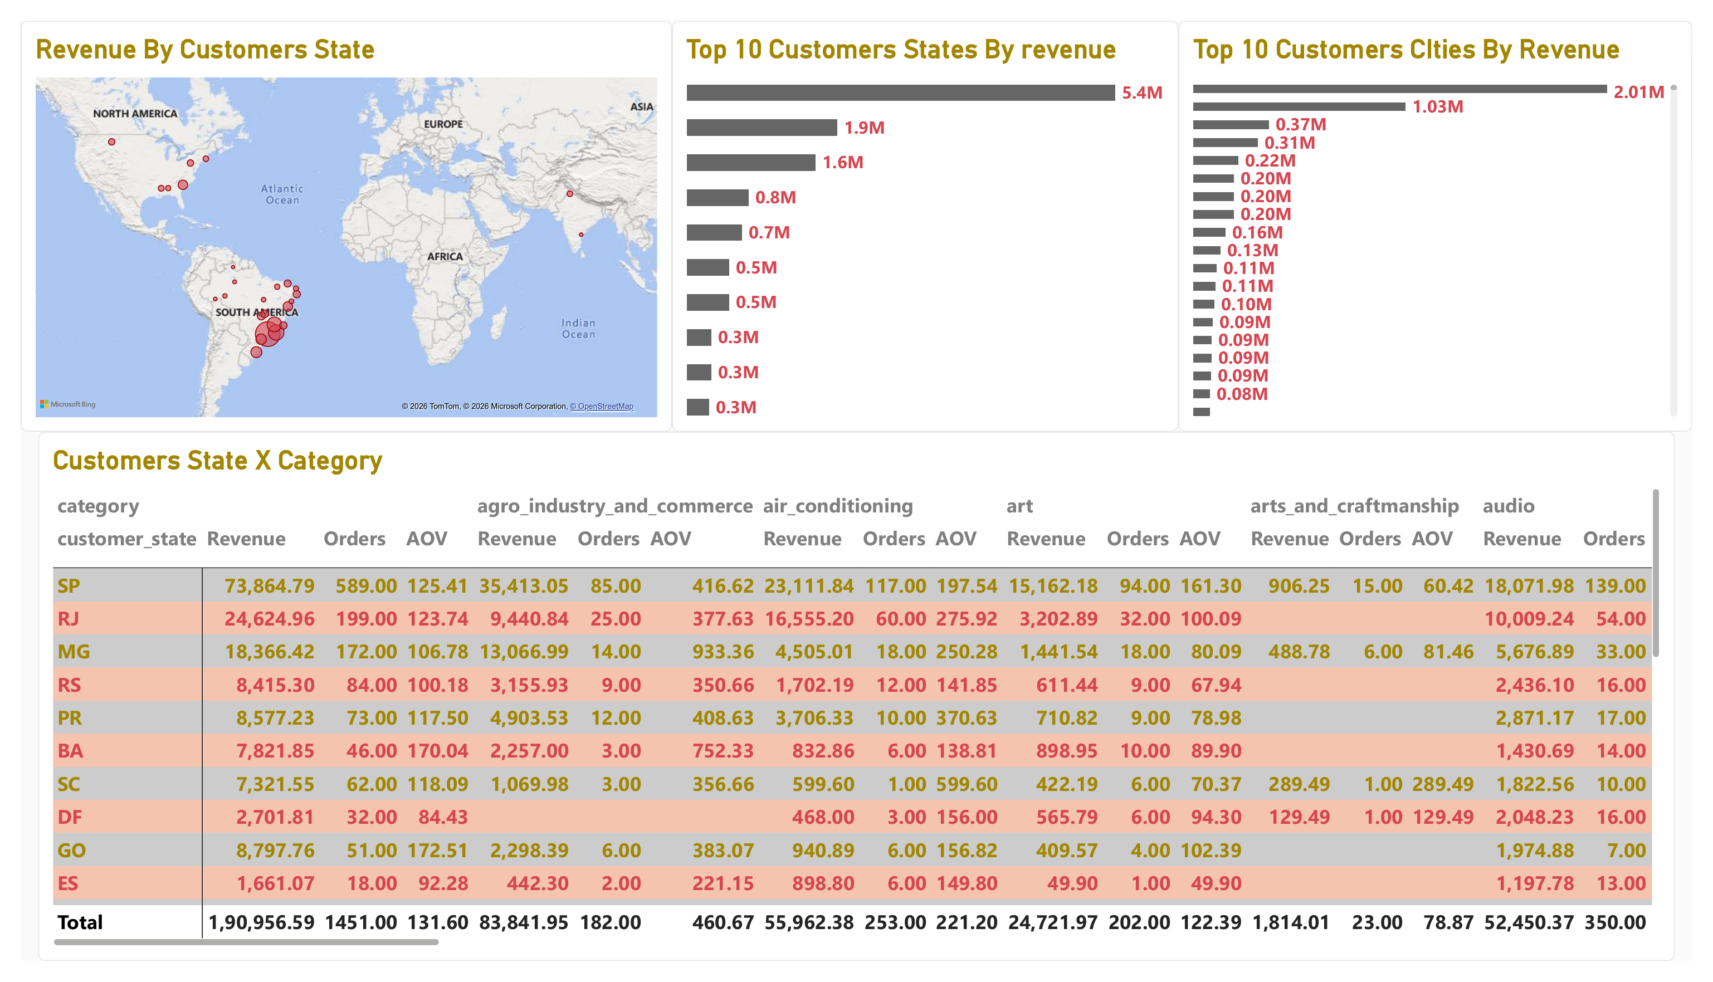
Task: Click the 0.7M states revenue bar
Action: click(714, 233)
